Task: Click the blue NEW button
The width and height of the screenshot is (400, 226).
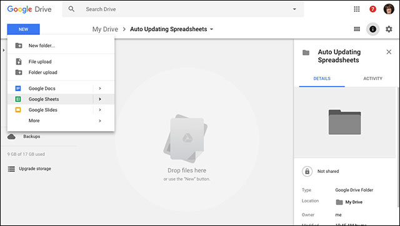Action: tap(23, 29)
